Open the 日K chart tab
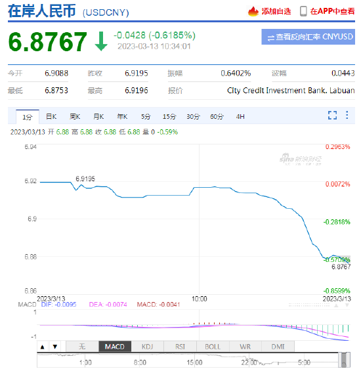Viewport: 361px width, 369px height. [x=51, y=117]
